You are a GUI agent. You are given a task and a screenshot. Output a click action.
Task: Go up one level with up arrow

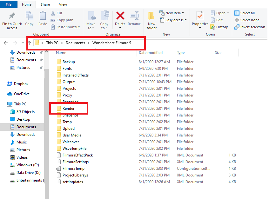tap(29, 43)
